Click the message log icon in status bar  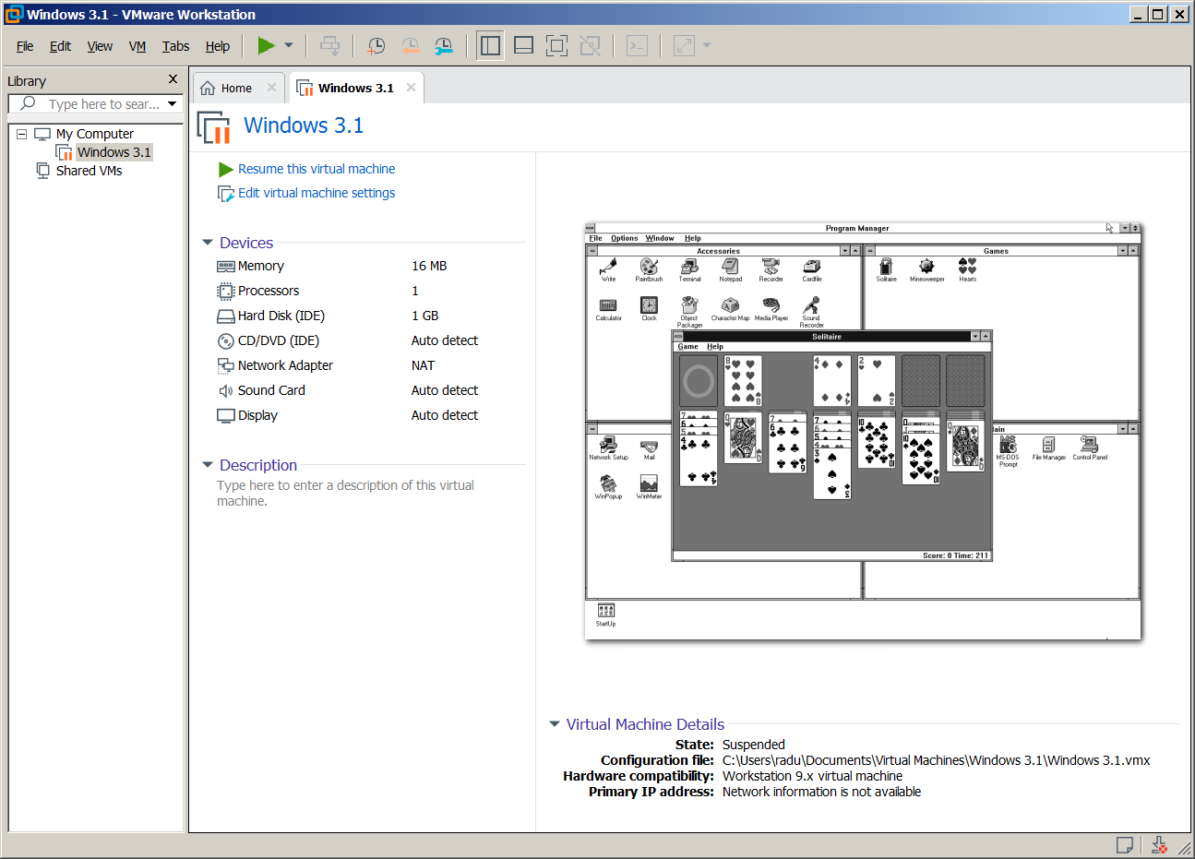[x=1125, y=845]
